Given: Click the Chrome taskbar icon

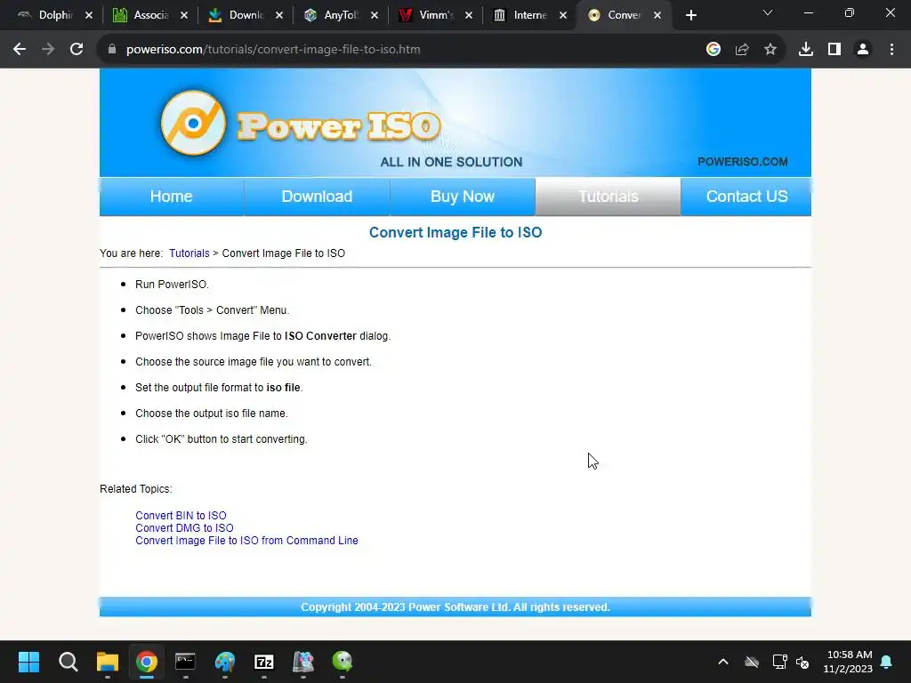Looking at the screenshot, I should [147, 662].
